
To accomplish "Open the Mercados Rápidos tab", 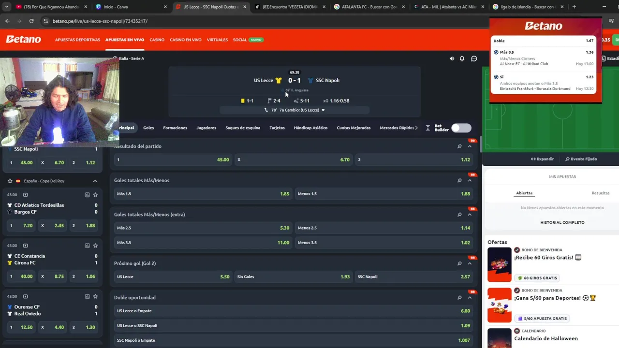I will pos(397,128).
